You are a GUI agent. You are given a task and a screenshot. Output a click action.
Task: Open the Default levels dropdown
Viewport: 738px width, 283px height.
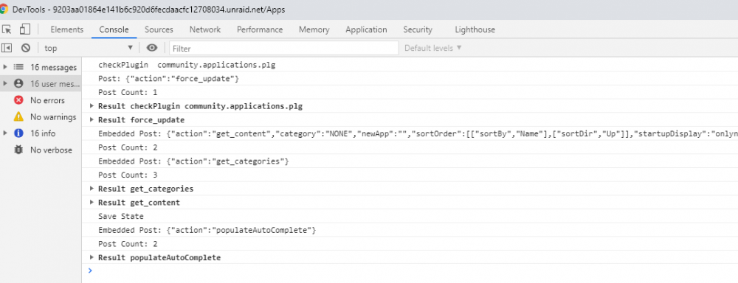433,48
